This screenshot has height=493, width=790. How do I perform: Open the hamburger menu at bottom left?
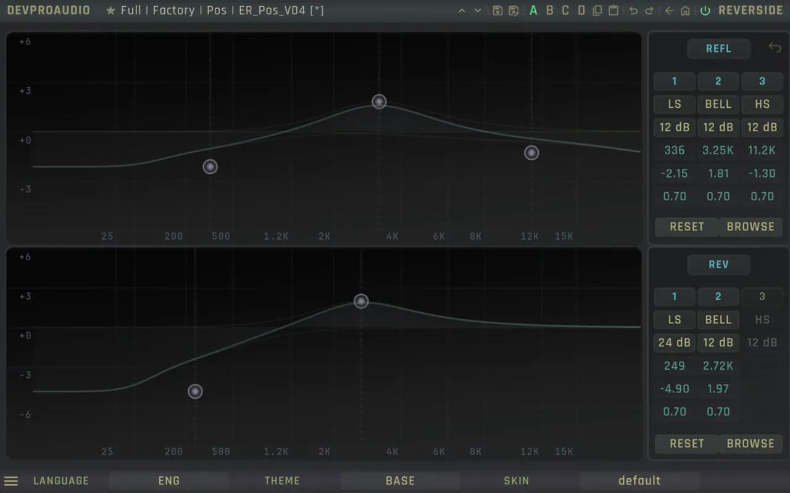click(x=11, y=481)
